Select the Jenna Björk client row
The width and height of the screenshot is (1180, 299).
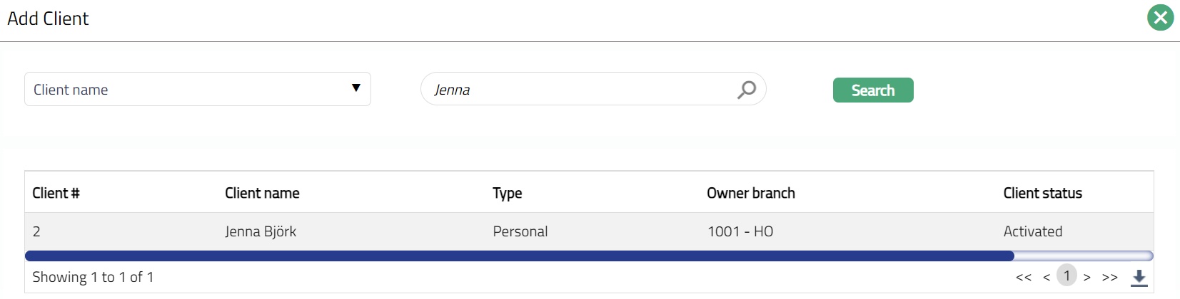261,231
